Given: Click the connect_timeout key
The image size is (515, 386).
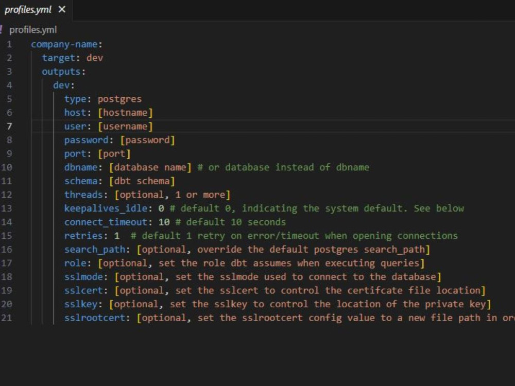Looking at the screenshot, I should [x=106, y=222].
